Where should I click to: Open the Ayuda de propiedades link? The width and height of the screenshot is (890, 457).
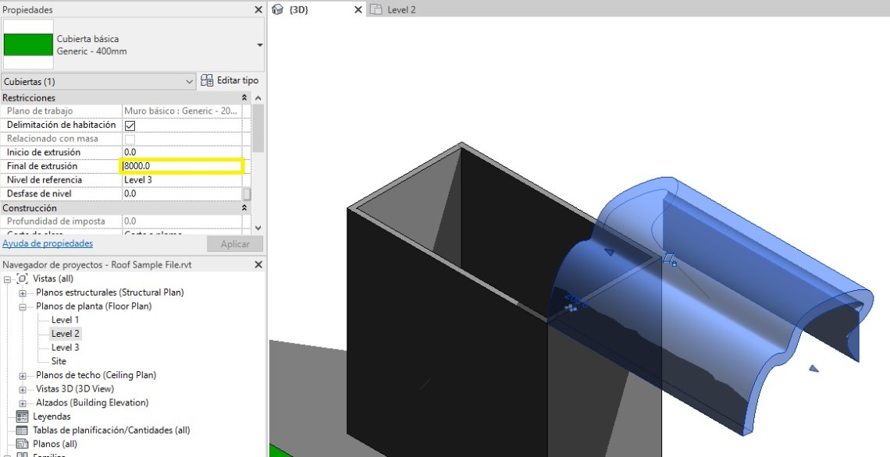coord(48,244)
